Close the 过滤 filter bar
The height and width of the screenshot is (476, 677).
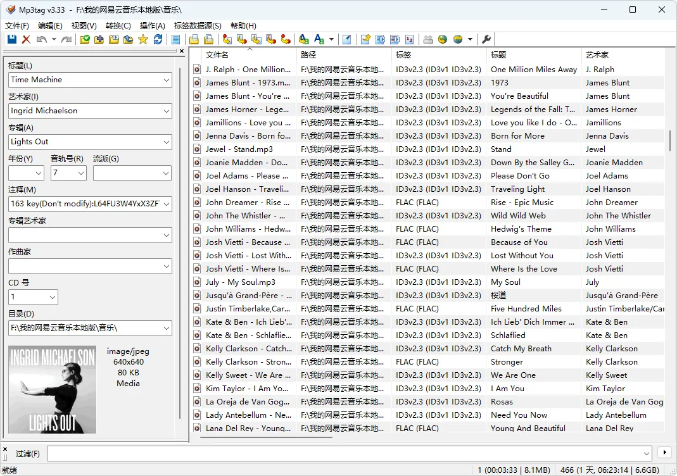click(x=5, y=449)
